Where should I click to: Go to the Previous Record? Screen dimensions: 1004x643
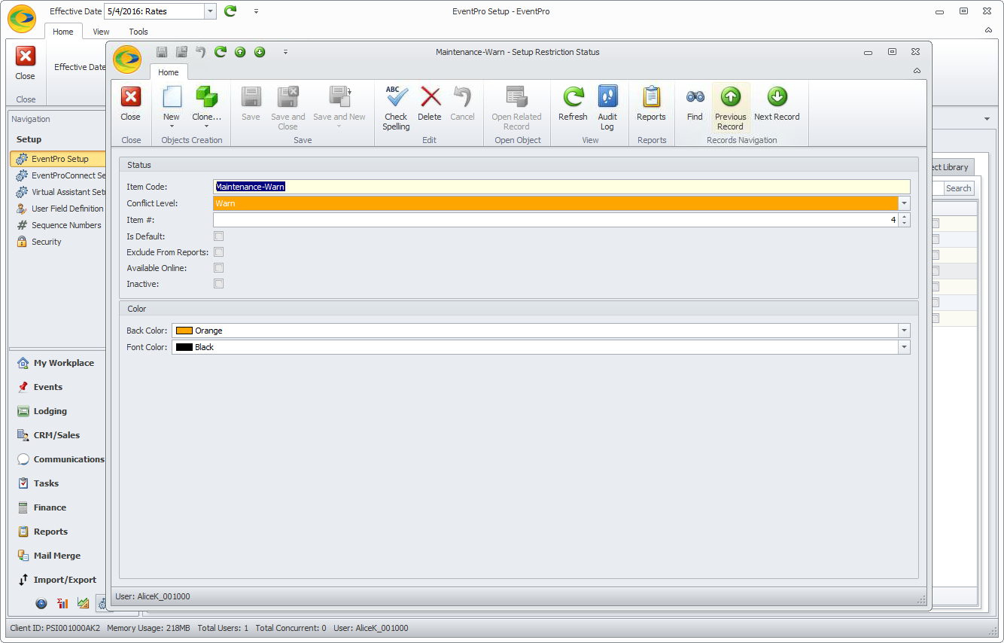pyautogui.click(x=731, y=108)
